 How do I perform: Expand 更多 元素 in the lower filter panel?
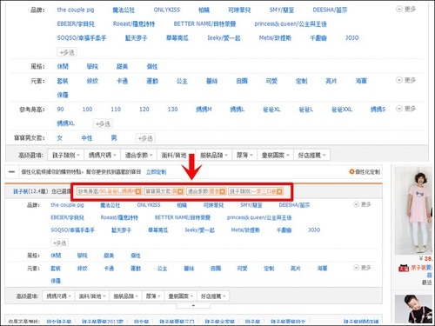coord(362,268)
